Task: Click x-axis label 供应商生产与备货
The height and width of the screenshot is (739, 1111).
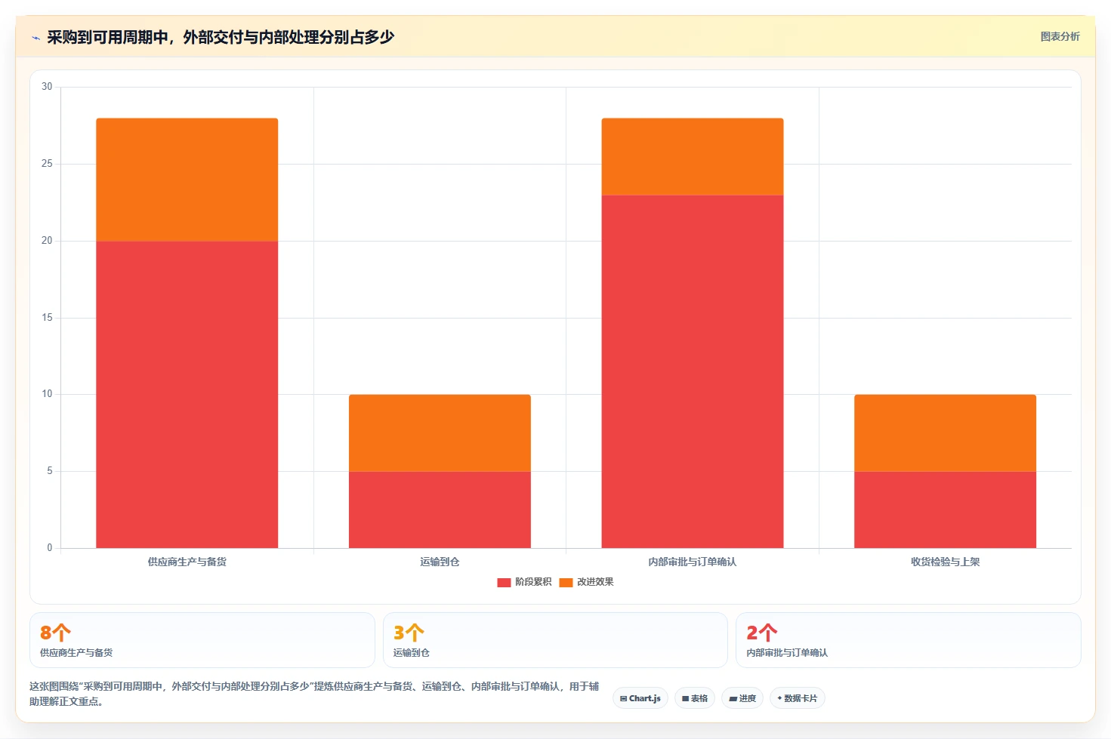Action: 187,562
